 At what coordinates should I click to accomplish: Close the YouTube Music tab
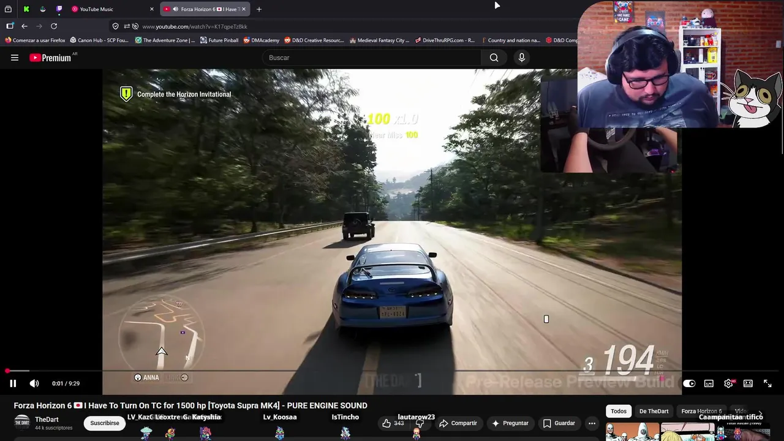152,9
